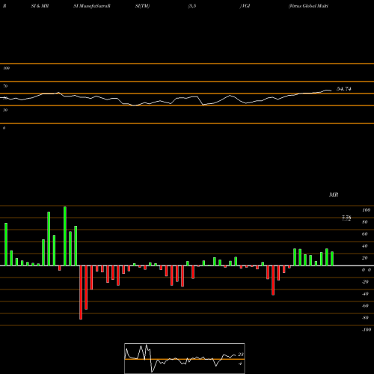The image size is (374, 374).
Task: Click the MR axis label 60
Action: [x=365, y=234]
